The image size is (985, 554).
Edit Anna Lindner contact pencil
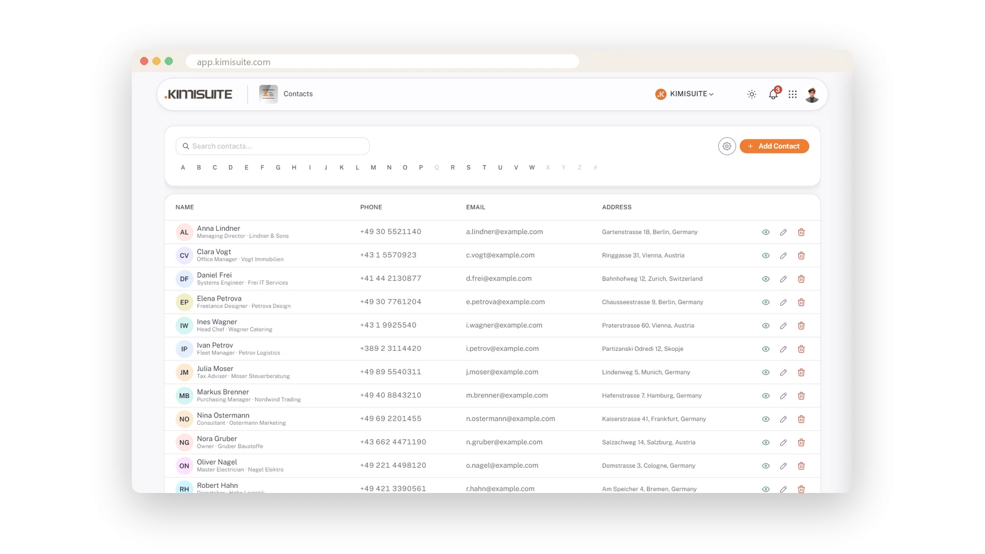[783, 232]
